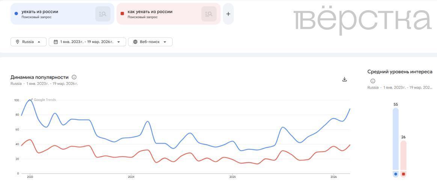Click the red square color marker in second chip

pos(122,14)
